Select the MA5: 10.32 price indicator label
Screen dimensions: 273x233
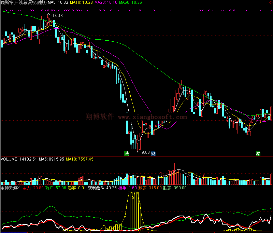click(x=57, y=2)
